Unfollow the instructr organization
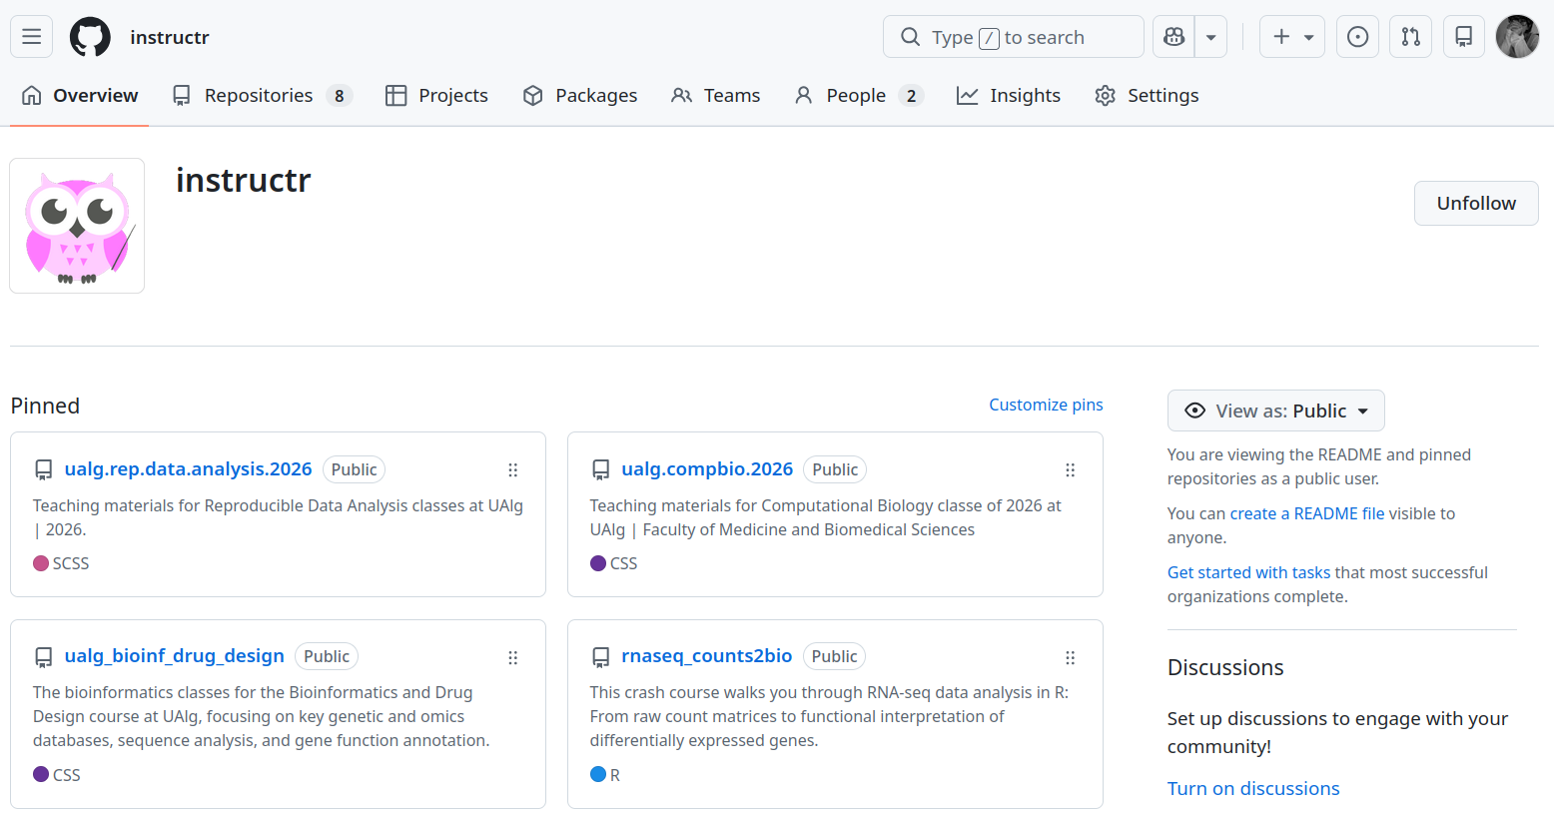The height and width of the screenshot is (826, 1554). (x=1475, y=204)
